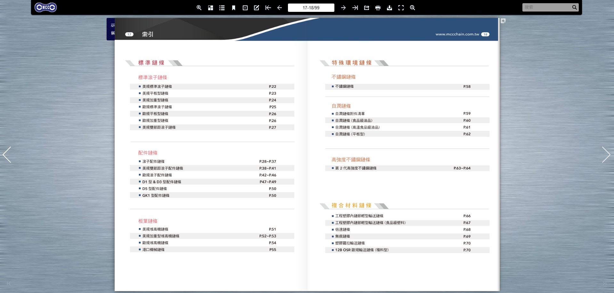614x293 pixels.
Task: Go to the previous page via toolbar arrow
Action: [x=280, y=8]
